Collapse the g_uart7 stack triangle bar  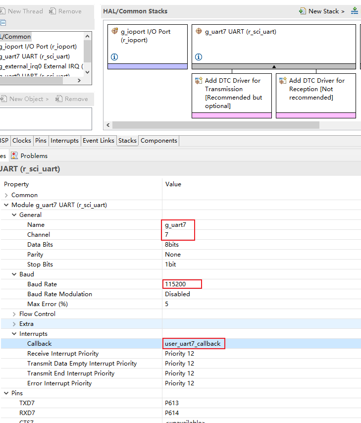273,66
